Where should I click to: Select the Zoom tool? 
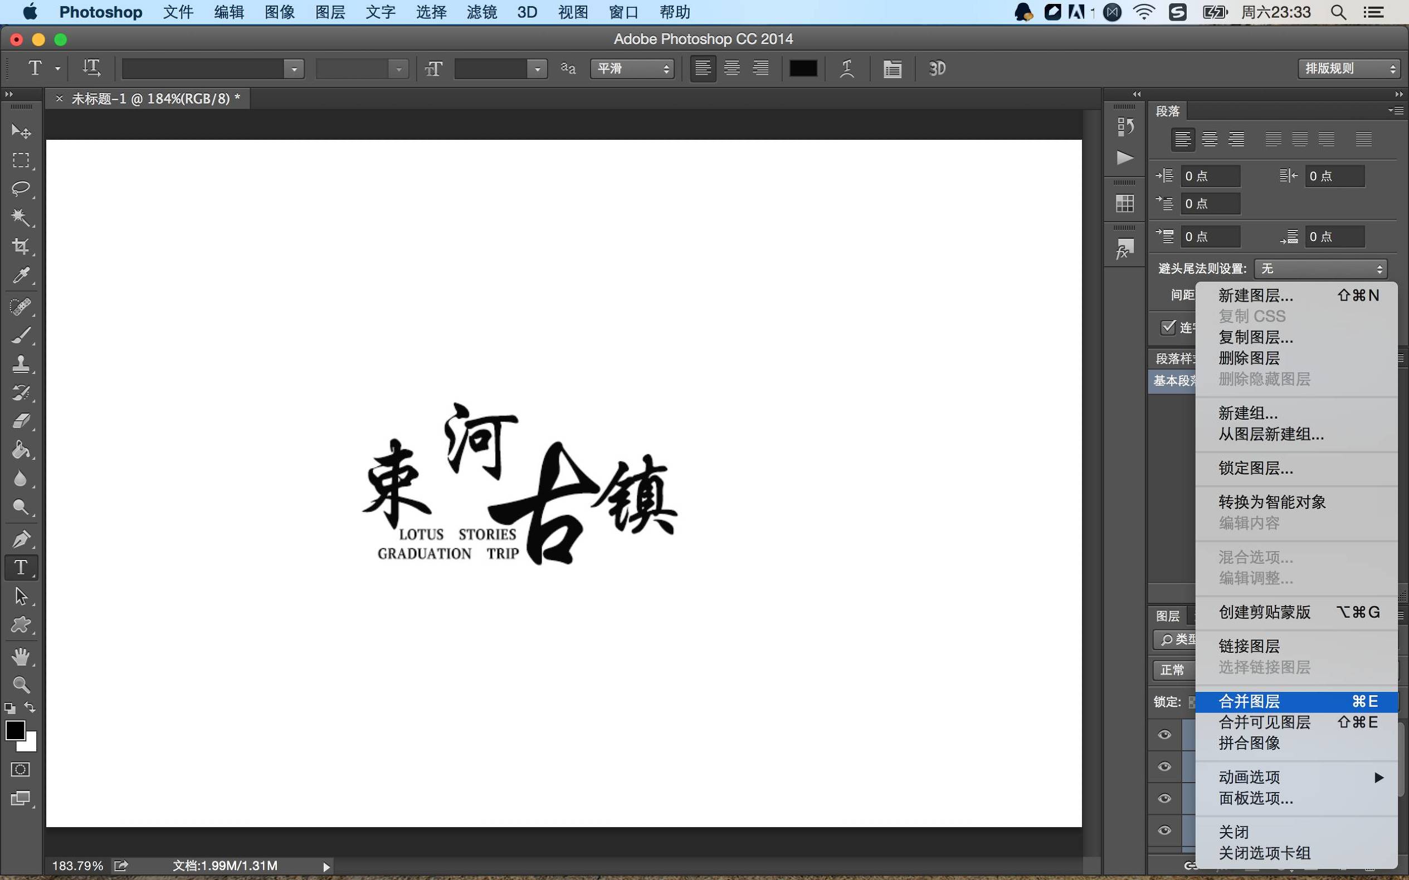click(x=22, y=685)
